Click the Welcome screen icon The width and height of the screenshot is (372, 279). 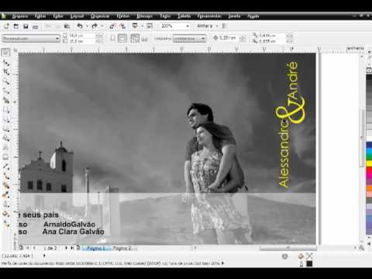(x=150, y=26)
